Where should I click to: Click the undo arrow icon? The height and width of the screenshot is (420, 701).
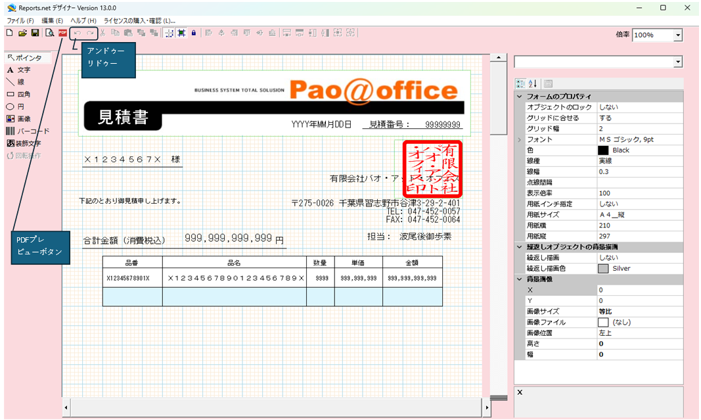point(78,33)
